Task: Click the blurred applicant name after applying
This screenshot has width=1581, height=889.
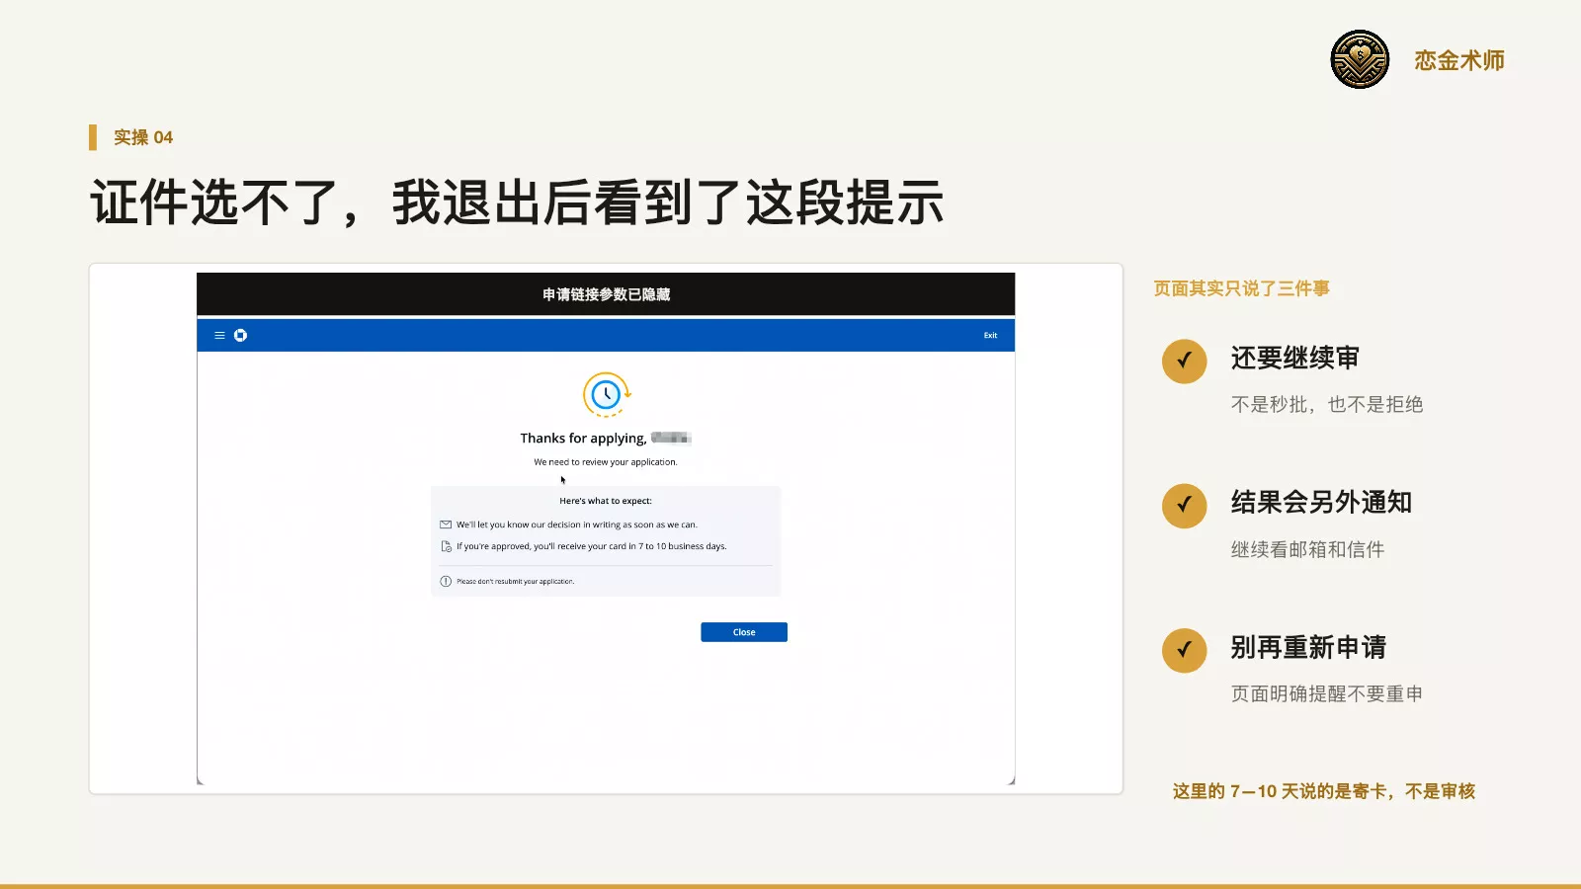Action: 671,438
